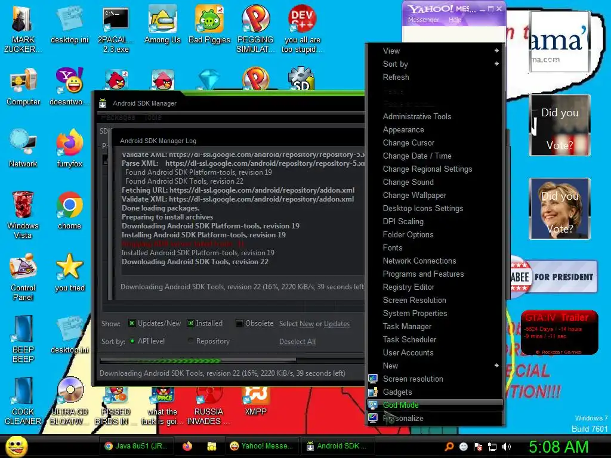The height and width of the screenshot is (458, 611).
Task: Open the Yahoo 'doesntwo' desktop icon
Action: tap(69, 86)
